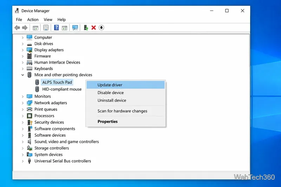Viewport: 281px width, 187px height.
Task: Select the HID-compliant mouse entry
Action: point(62,89)
